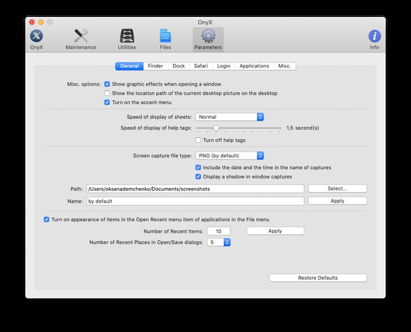Click the OnyX window title text

point(205,22)
